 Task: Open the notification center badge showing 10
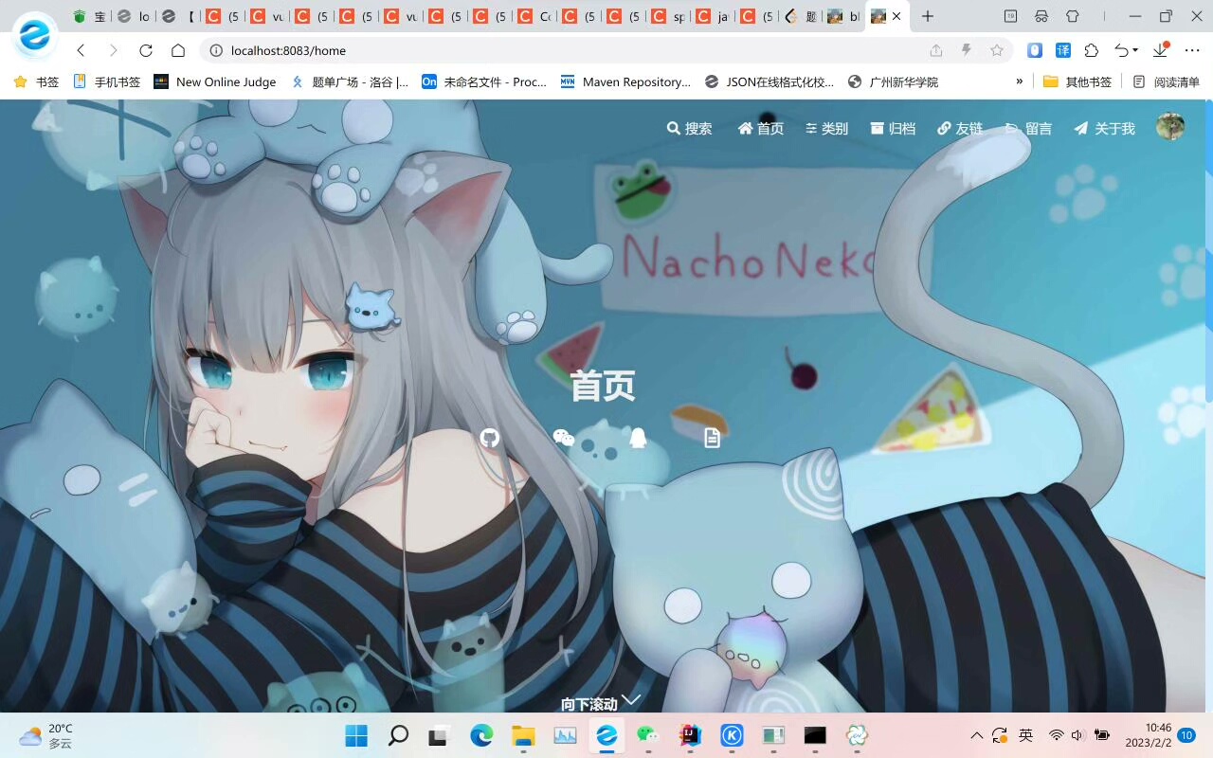coord(1186,735)
